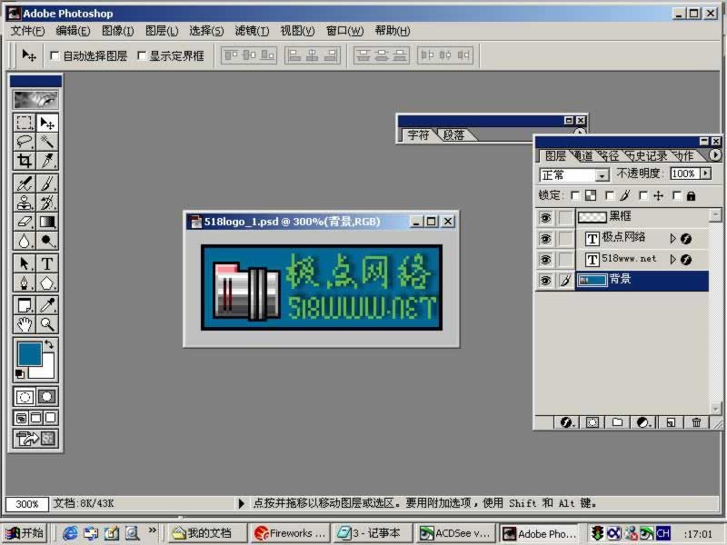Viewport: 727px width, 545px height.
Task: Hide the 黑框 layer via eye icon
Action: click(545, 218)
